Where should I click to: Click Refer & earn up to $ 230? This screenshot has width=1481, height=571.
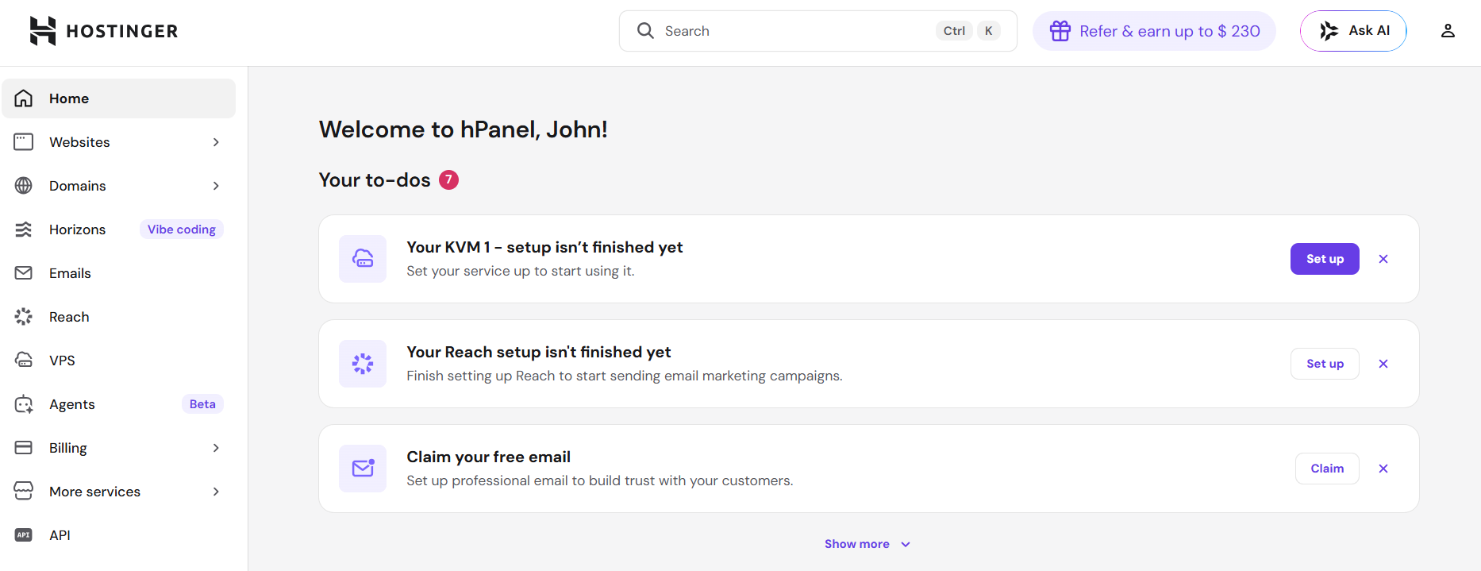pyautogui.click(x=1154, y=31)
